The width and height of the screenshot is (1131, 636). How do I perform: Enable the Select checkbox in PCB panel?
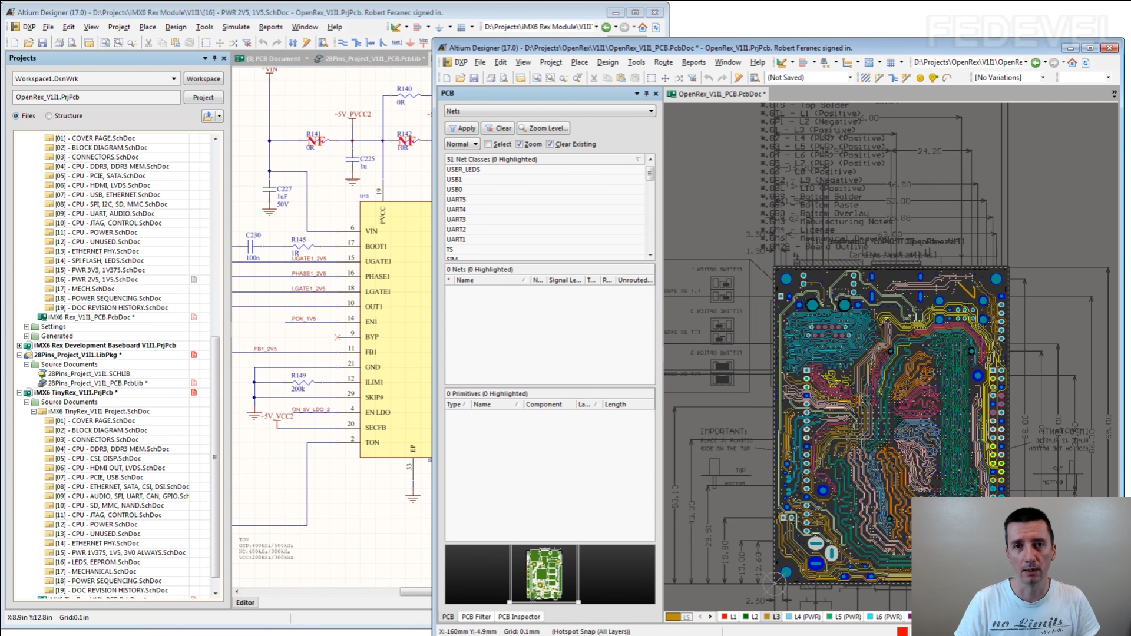click(x=488, y=144)
